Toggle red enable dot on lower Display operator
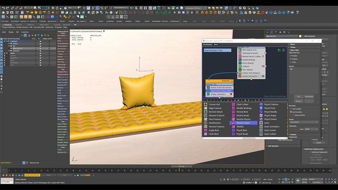Viewport: 338px width, 190px height. [x=231, y=94]
